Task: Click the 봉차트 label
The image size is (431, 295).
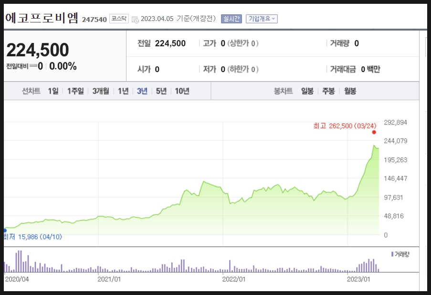Action: [x=283, y=91]
